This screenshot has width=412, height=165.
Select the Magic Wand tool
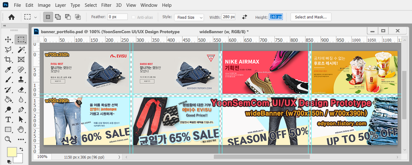[x=21, y=50]
